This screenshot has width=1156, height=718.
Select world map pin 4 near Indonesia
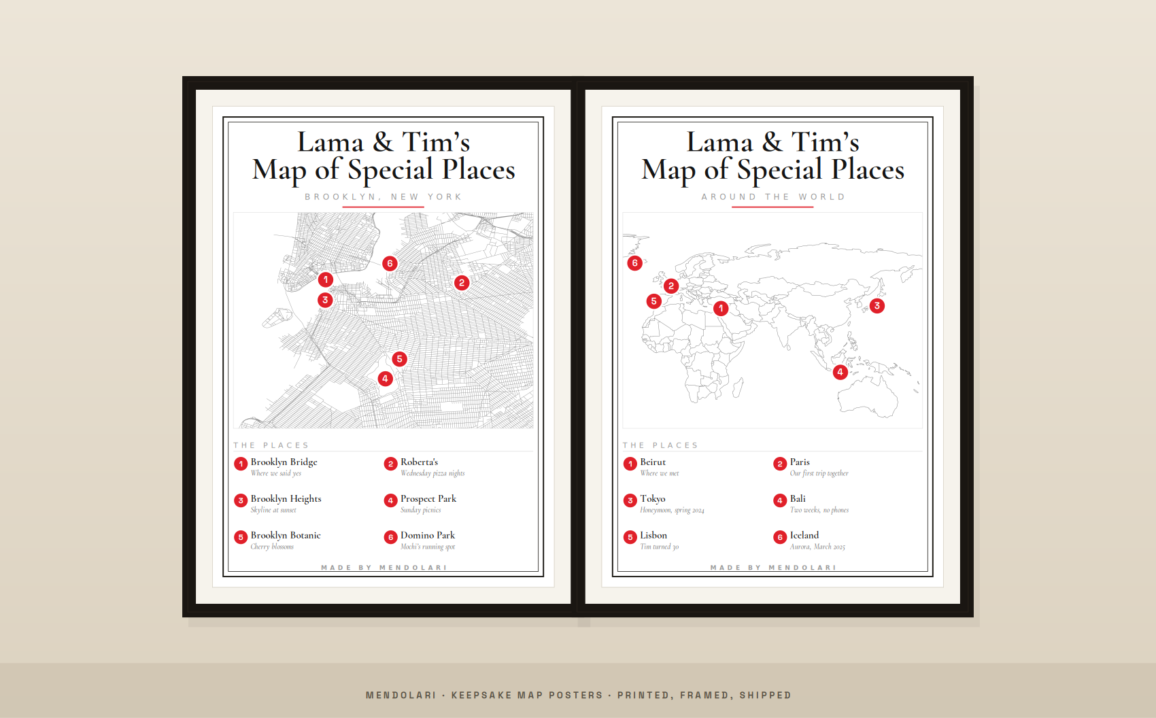point(840,372)
